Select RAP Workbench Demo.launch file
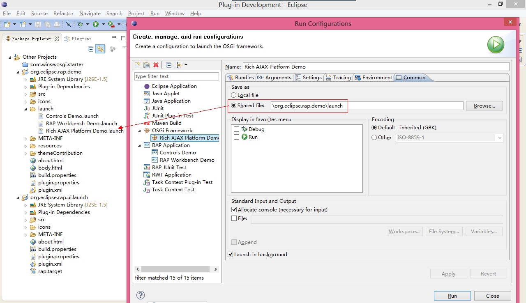This screenshot has height=303, width=526. coord(81,124)
